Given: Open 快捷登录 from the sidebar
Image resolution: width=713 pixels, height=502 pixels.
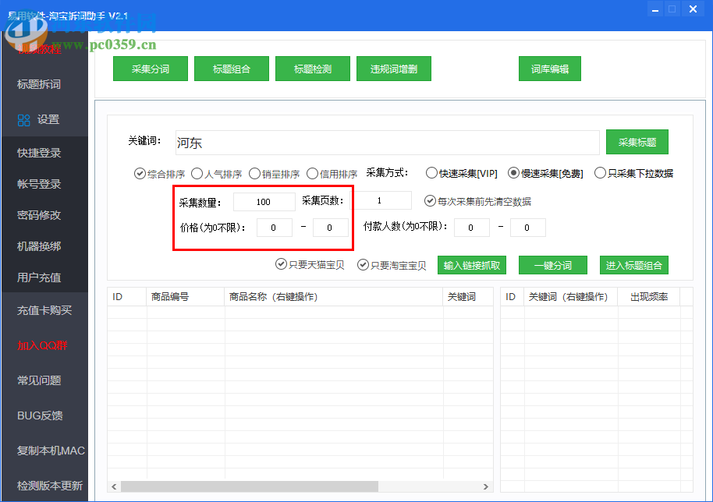Looking at the screenshot, I should (41, 153).
